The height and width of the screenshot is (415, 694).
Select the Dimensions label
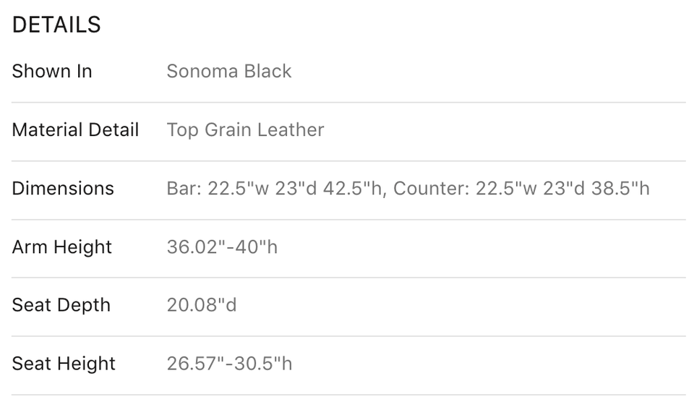point(63,189)
